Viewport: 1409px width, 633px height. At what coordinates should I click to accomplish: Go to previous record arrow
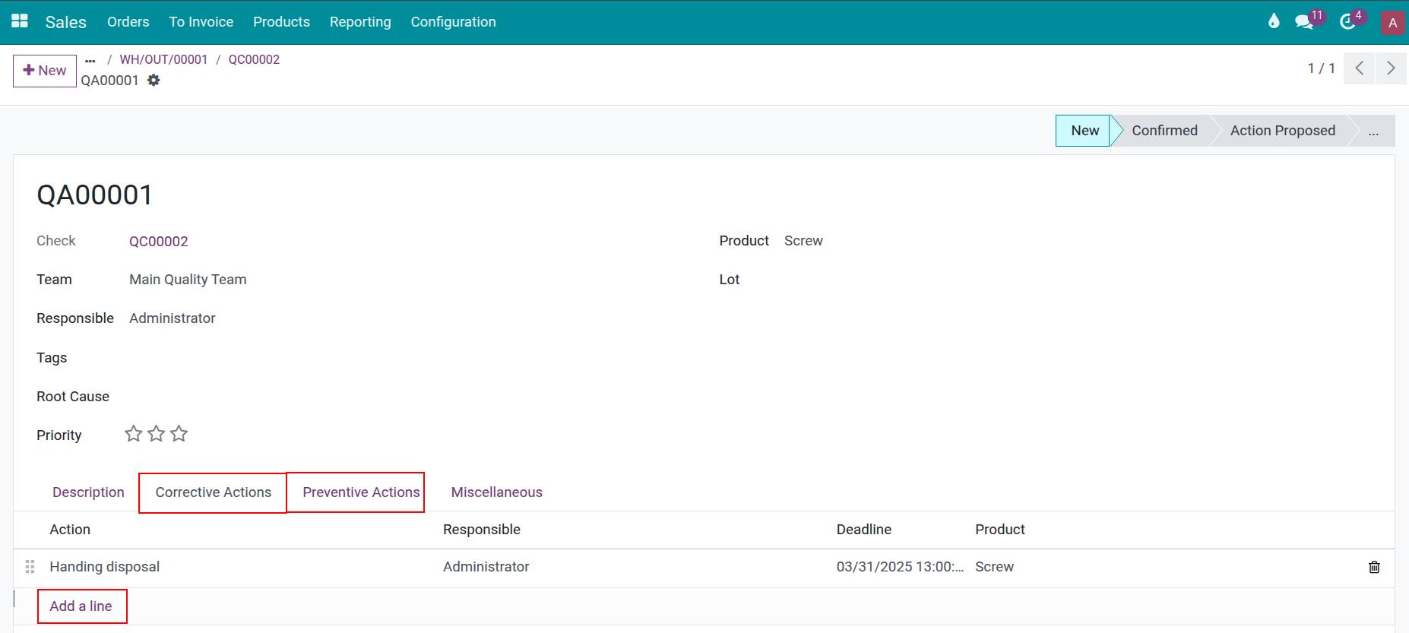coord(1360,68)
